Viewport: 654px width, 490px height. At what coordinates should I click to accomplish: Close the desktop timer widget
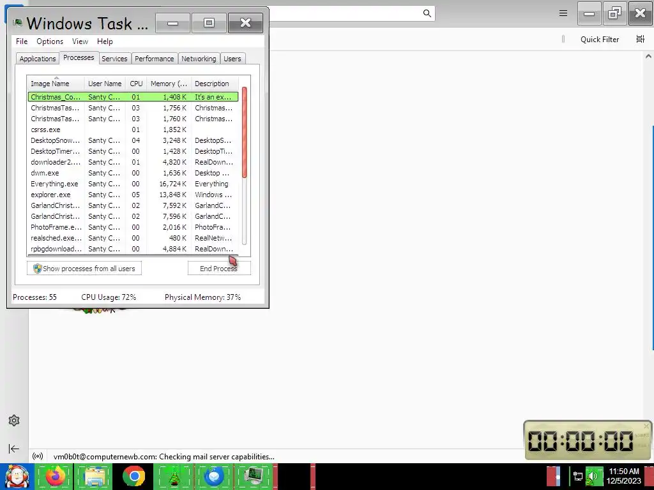[646, 426]
